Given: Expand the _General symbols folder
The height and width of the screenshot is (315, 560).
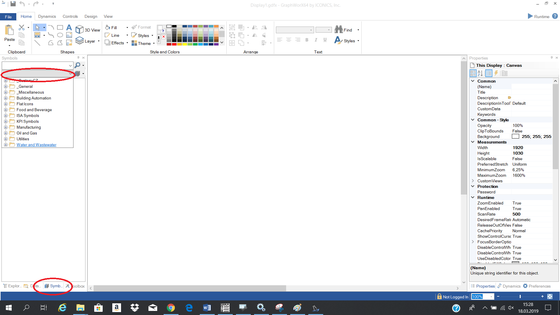Looking at the screenshot, I should coord(6,86).
